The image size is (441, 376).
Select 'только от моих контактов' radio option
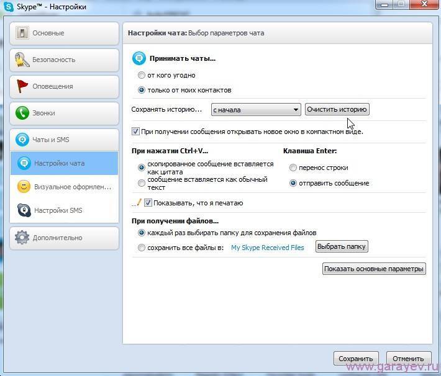coord(141,90)
